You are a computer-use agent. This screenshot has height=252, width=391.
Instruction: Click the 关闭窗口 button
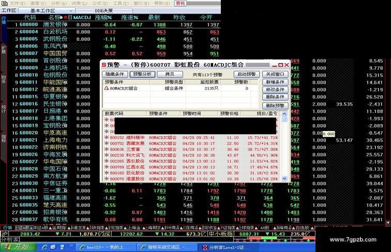point(275,74)
